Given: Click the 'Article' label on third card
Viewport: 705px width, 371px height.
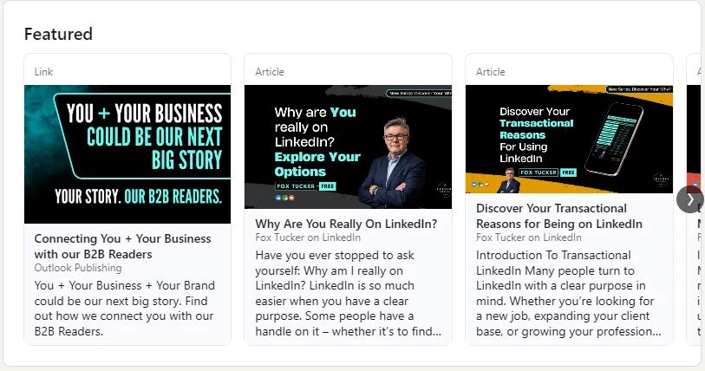Looking at the screenshot, I should tap(491, 72).
